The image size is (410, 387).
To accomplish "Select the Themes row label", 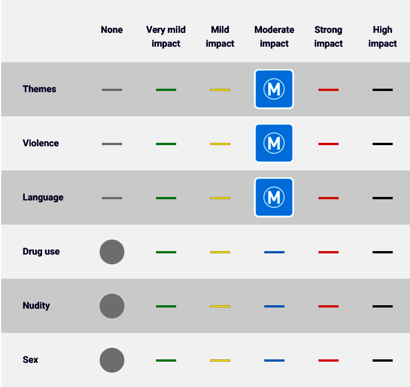I will pos(39,89).
